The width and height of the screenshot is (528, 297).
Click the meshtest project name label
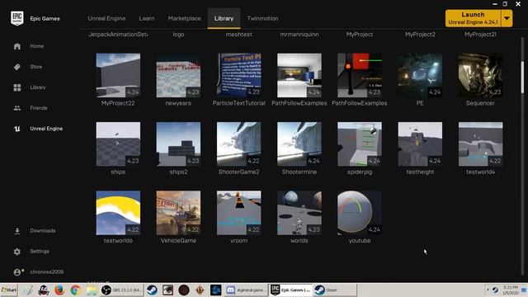click(238, 35)
